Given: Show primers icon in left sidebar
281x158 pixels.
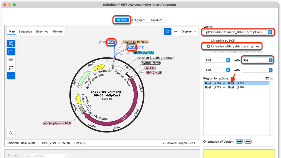Looking at the screenshot, I should point(11,60).
